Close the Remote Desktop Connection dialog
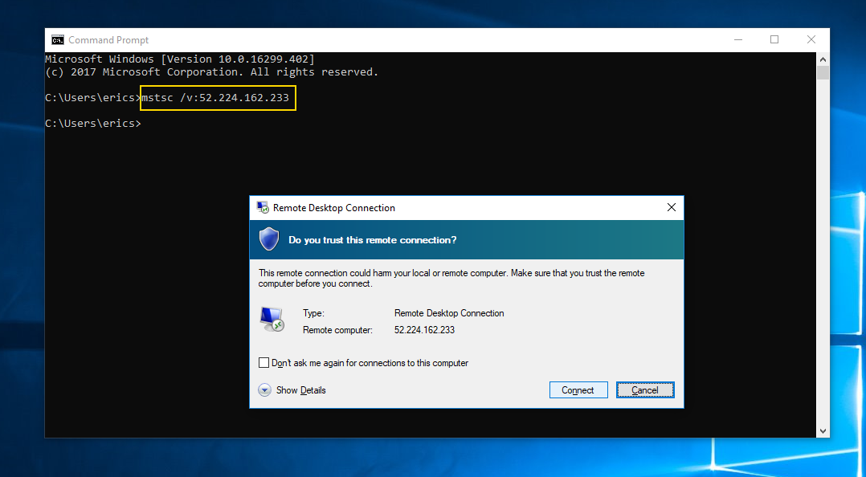 coord(672,207)
